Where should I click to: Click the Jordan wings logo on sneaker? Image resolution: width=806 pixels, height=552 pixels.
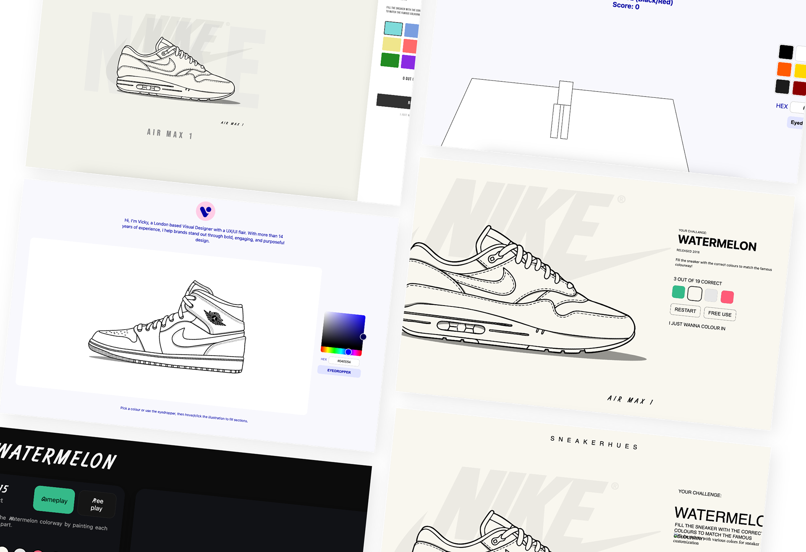215,318
